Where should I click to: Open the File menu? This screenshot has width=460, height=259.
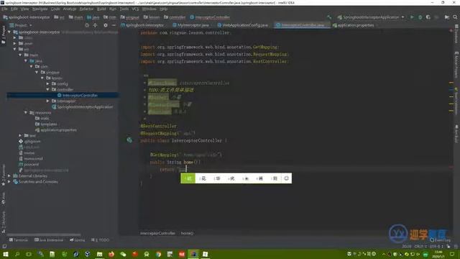click(5, 9)
